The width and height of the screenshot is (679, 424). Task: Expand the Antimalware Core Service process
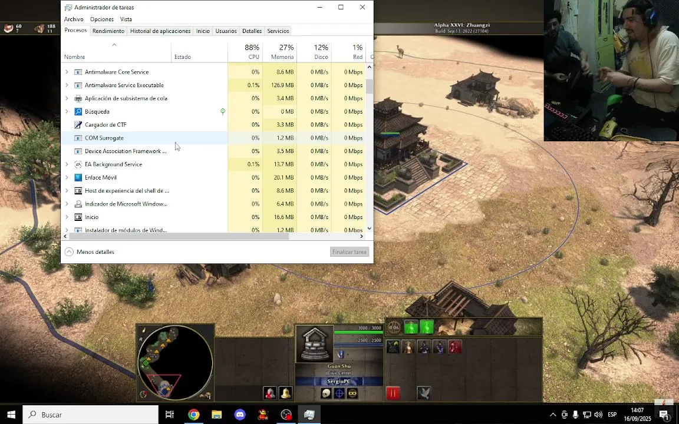[67, 72]
